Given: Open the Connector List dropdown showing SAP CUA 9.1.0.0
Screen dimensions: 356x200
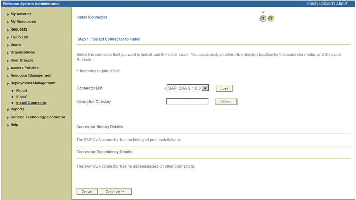Looking at the screenshot, I should (188, 88).
